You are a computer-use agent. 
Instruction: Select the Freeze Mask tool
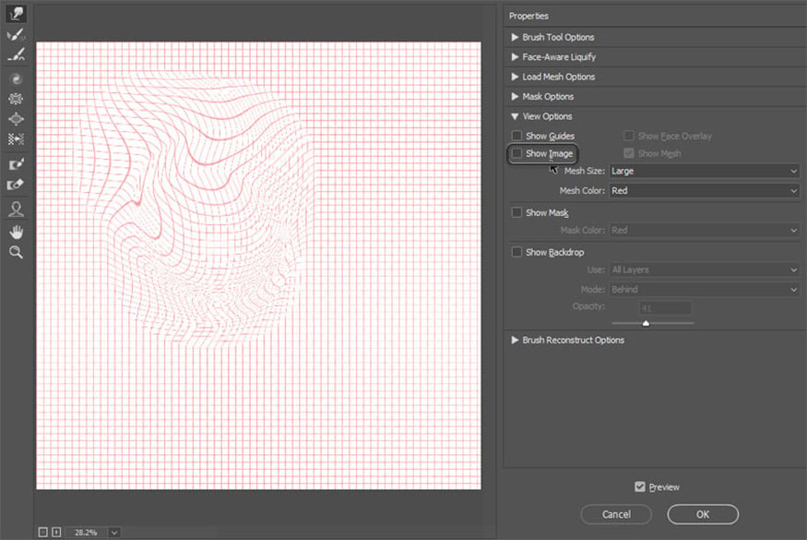[x=16, y=164]
